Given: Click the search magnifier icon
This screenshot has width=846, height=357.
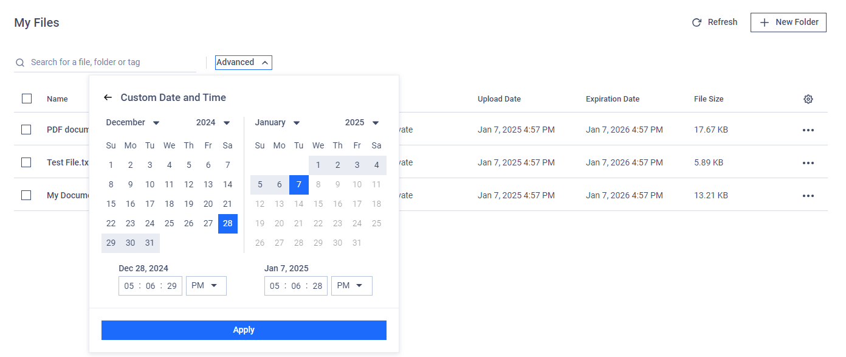Looking at the screenshot, I should tap(20, 63).
